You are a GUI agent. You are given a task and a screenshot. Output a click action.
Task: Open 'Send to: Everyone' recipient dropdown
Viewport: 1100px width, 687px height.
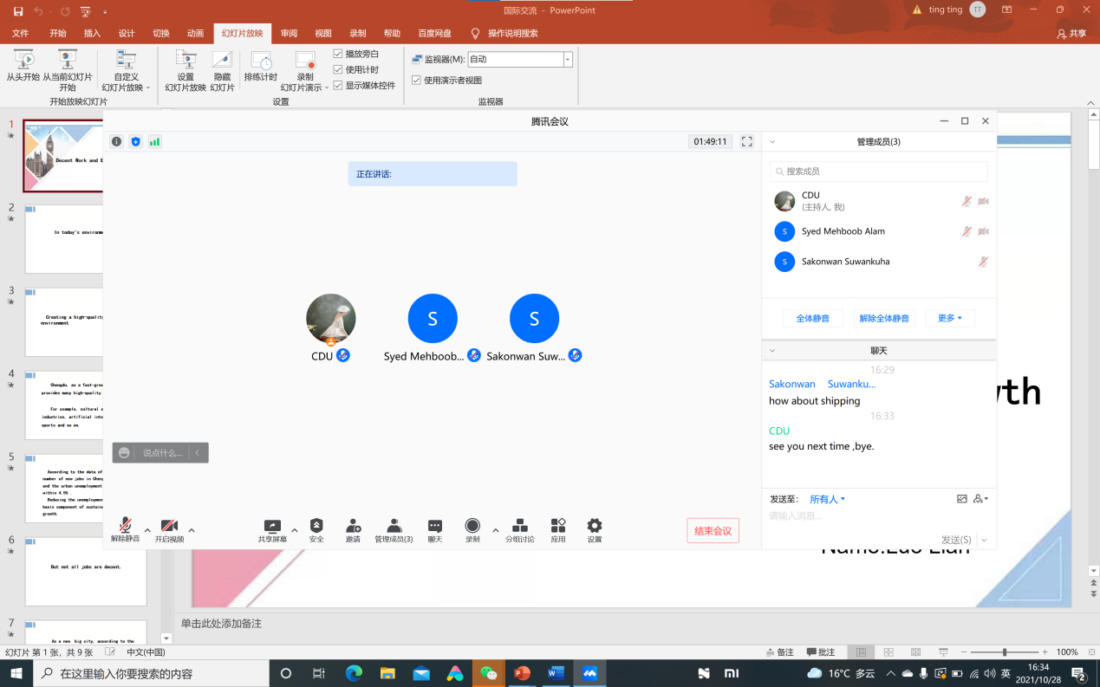828,499
